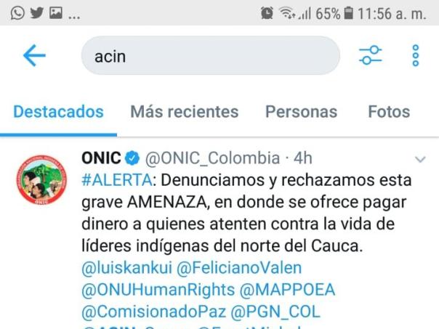Open the @luiskankui mention
This screenshot has height=329, width=439.
126,268
